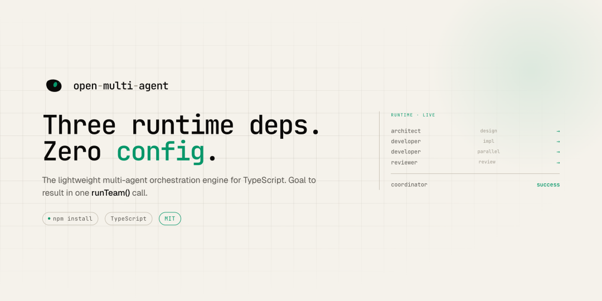The image size is (602, 301).
Task: Click the npm install pill badge
Action: (70, 219)
